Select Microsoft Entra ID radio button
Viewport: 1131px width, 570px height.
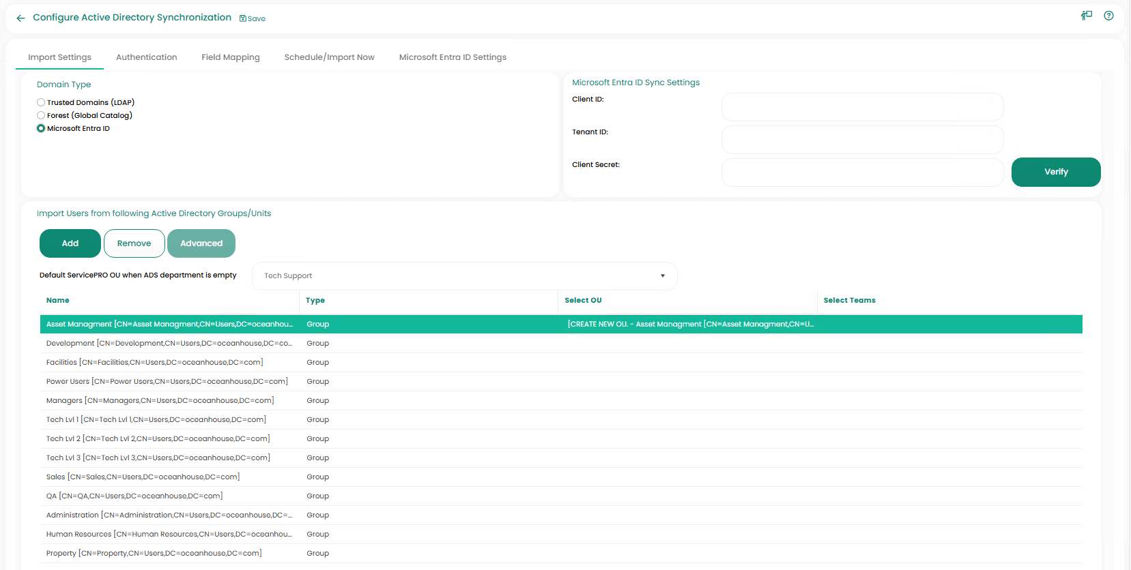click(x=41, y=128)
